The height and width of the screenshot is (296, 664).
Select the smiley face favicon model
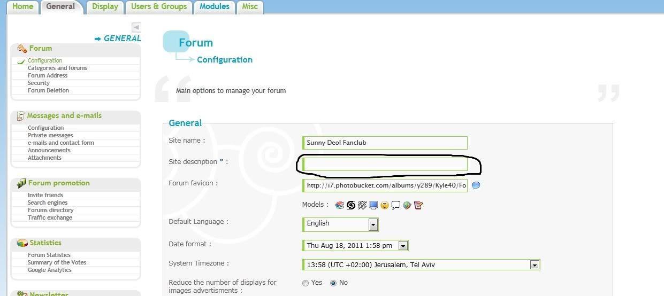click(385, 205)
